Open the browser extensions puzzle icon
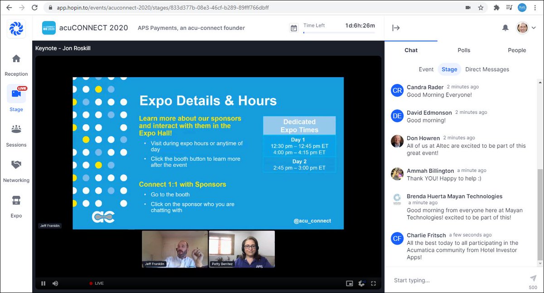Viewport: 544px width, 293px height. (x=496, y=8)
